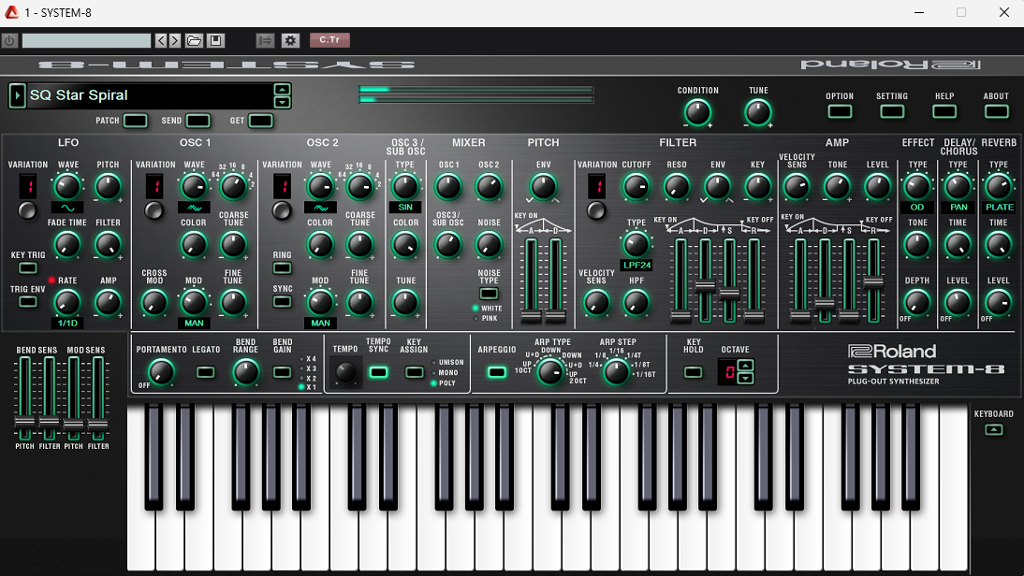Collapse the KEYBOARD panel arrow button
This screenshot has height=576, width=1024.
coord(993,429)
